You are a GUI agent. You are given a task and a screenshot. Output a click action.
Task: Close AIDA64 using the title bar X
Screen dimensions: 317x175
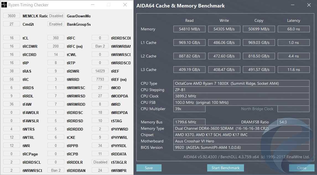309,5
